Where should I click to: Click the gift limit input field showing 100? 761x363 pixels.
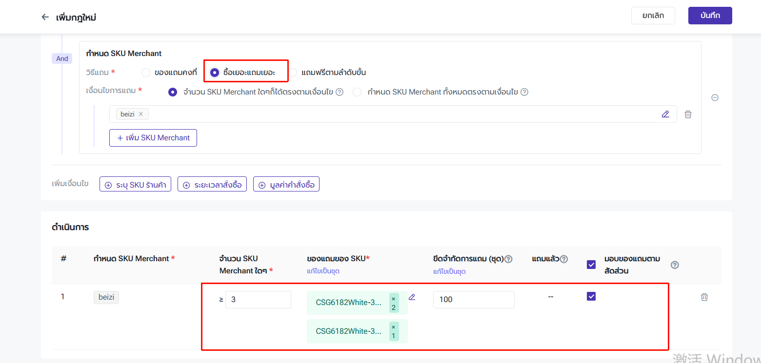point(473,300)
